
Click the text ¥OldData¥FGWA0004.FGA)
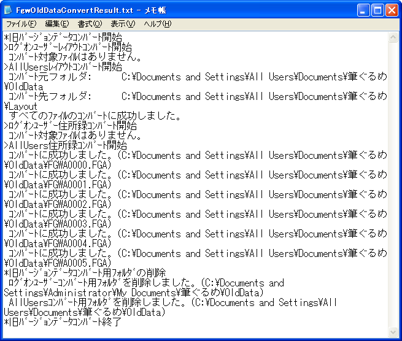pos(58,243)
